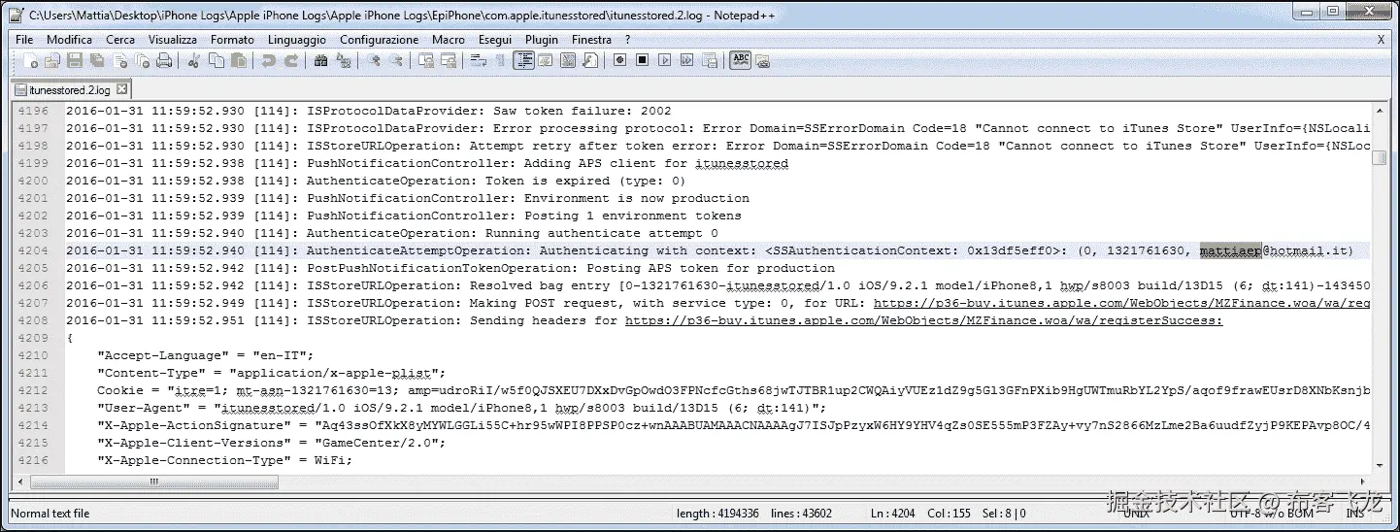The image size is (1400, 532).
Task: Click line number 4209 in the margin
Action: click(x=33, y=338)
